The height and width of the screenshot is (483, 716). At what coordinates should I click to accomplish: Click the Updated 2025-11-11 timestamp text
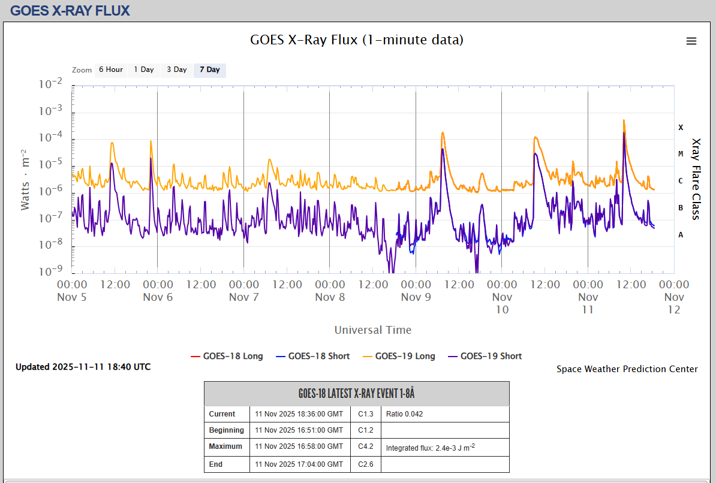coord(83,367)
